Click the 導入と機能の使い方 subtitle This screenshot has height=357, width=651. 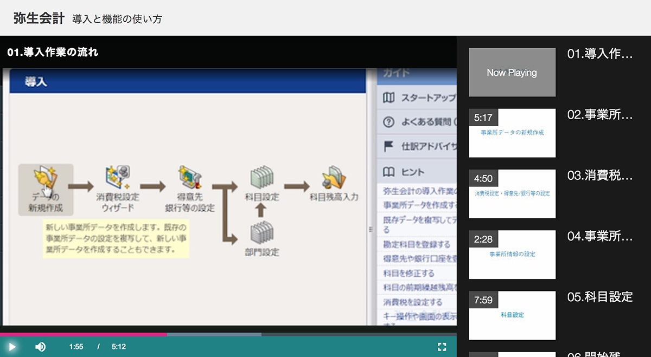(x=117, y=19)
